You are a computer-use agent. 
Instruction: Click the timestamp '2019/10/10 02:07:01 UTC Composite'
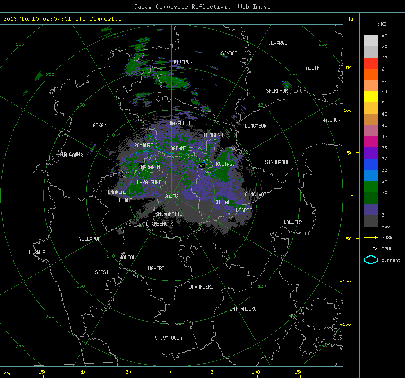pos(62,19)
